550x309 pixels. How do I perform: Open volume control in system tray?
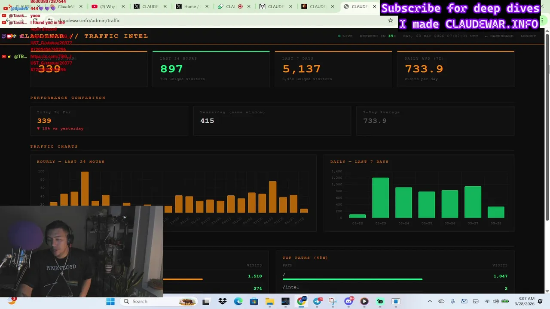click(x=495, y=301)
